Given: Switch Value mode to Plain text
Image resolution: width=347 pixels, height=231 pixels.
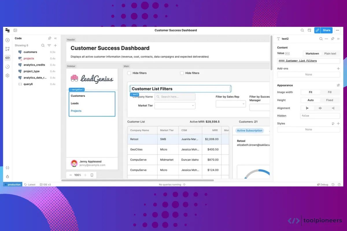Looking at the screenshot, I should (x=330, y=54).
